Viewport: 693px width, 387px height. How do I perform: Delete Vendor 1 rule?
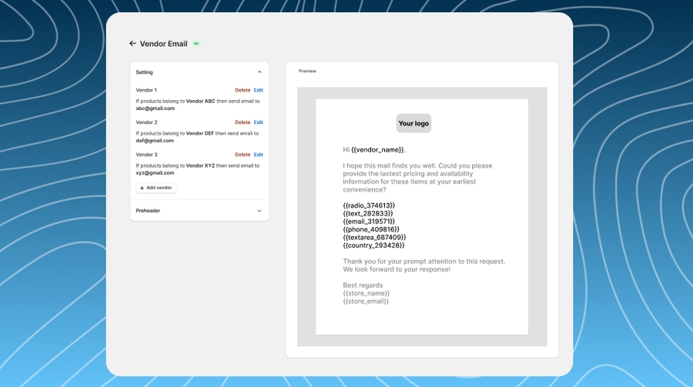click(243, 90)
